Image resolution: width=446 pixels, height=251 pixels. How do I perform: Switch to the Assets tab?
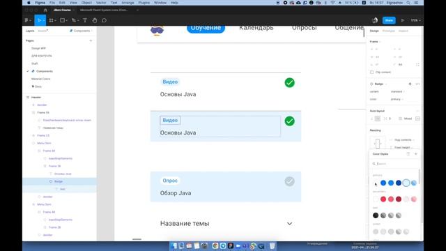pyautogui.click(x=43, y=31)
